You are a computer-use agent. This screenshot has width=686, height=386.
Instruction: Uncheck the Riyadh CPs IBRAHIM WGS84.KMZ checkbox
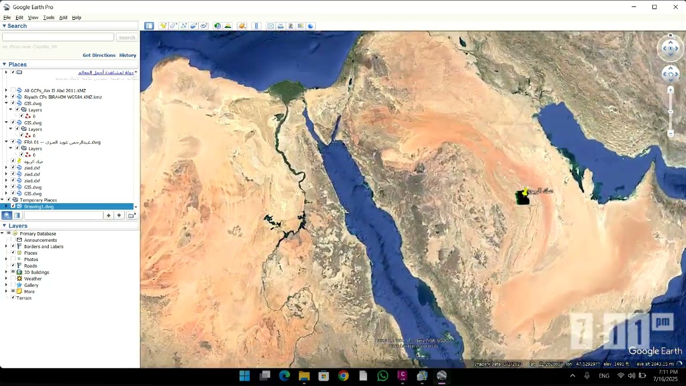tap(13, 97)
